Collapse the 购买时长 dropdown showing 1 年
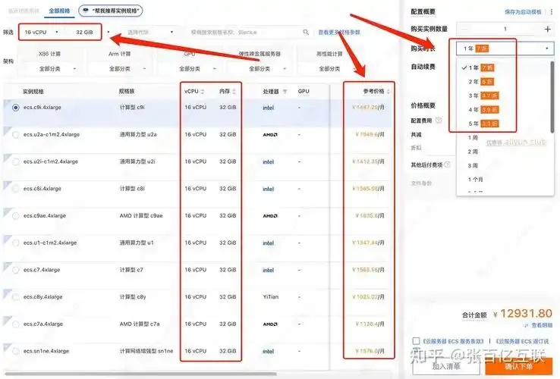560x379 pixels. click(505, 49)
